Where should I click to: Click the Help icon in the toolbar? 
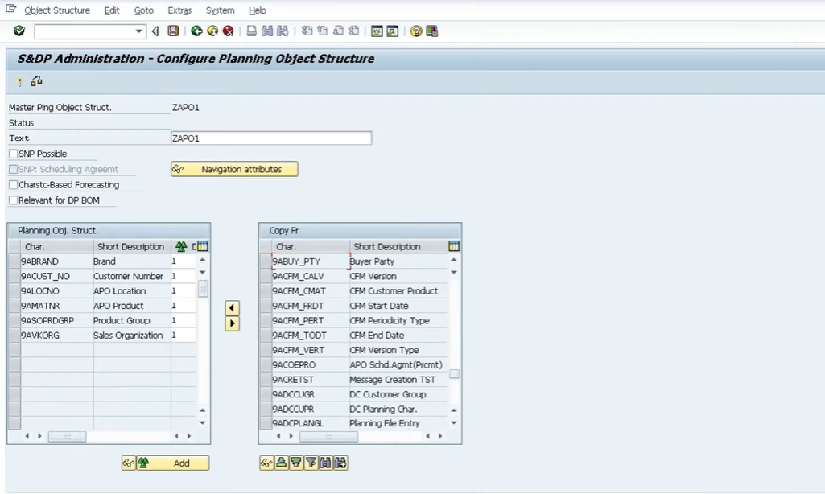[x=417, y=31]
